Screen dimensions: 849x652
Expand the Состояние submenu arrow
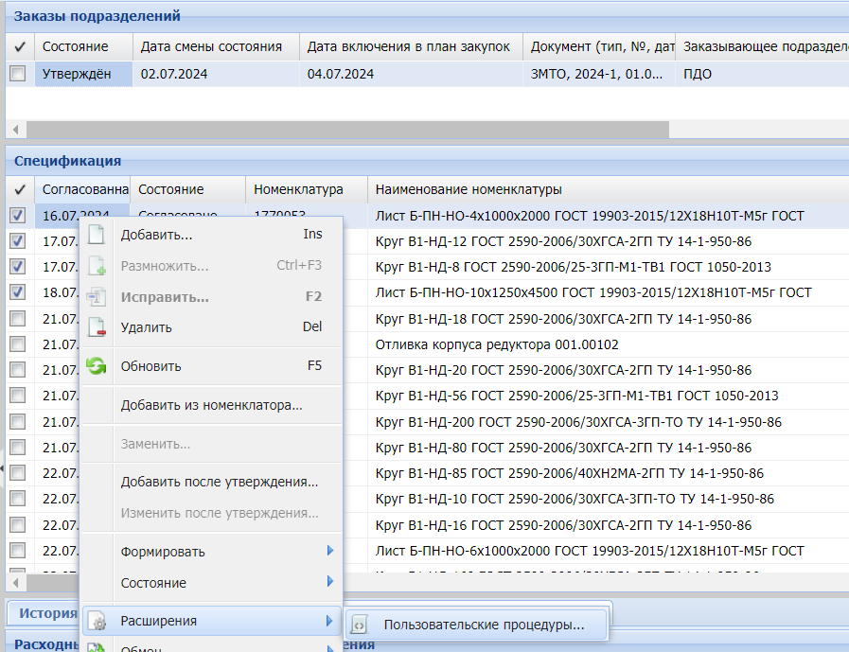(329, 582)
